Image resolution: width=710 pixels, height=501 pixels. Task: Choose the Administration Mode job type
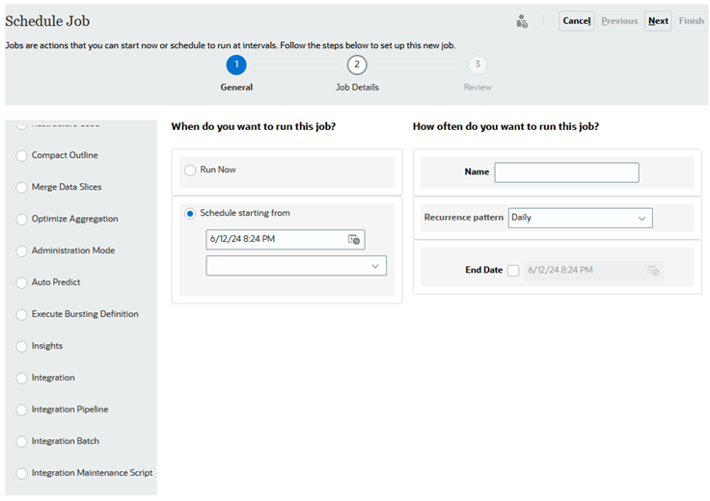tap(21, 250)
